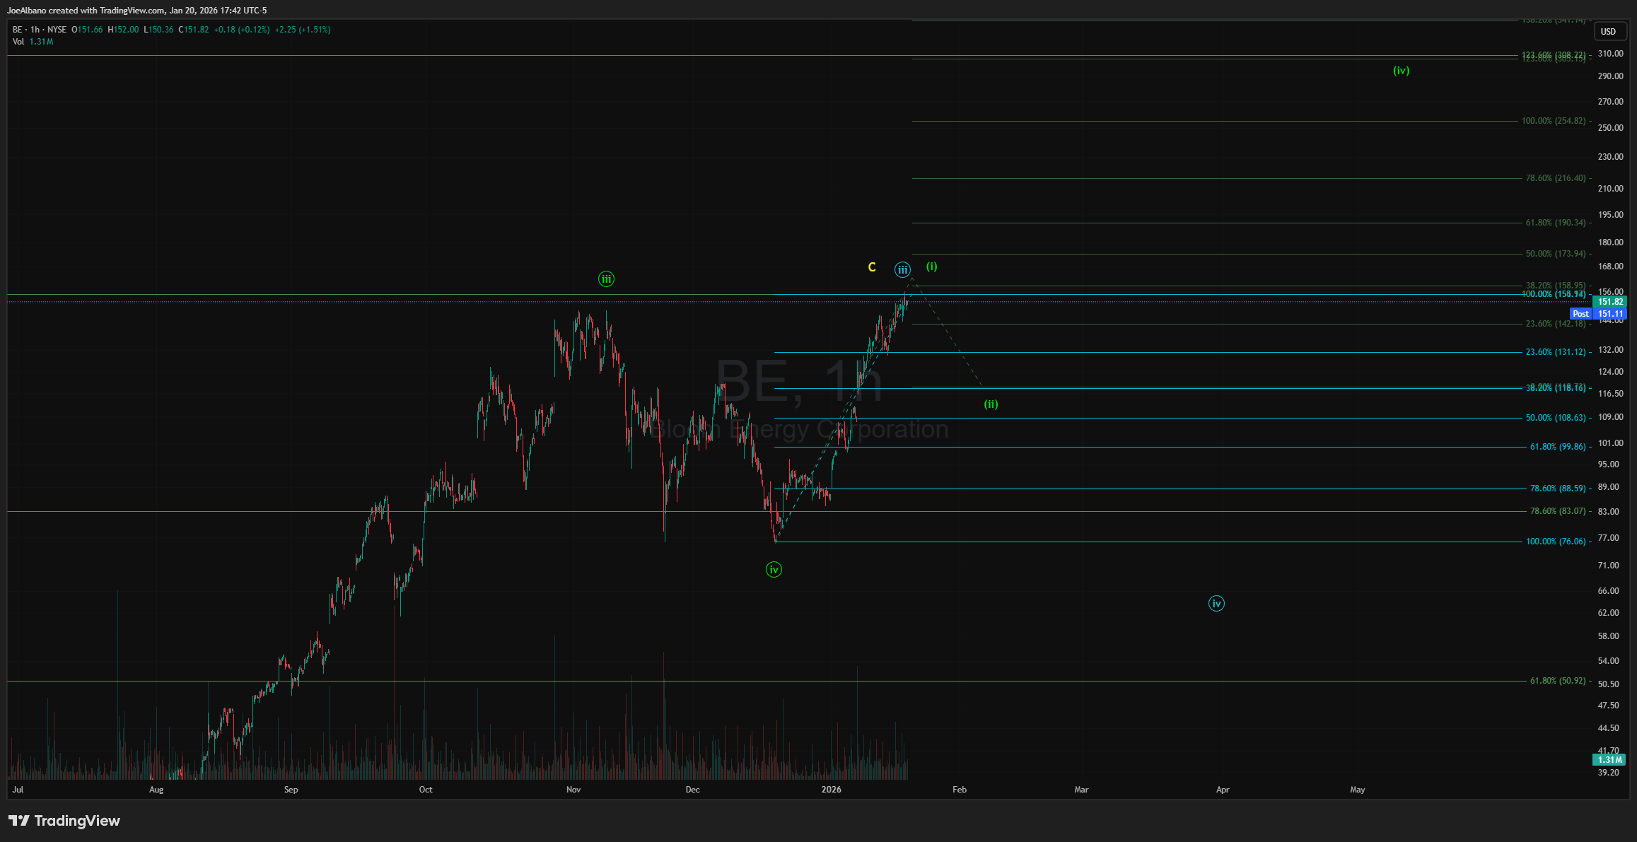Viewport: 1637px width, 842px height.
Task: Click the blue circled iii wave marker
Action: [x=902, y=269]
